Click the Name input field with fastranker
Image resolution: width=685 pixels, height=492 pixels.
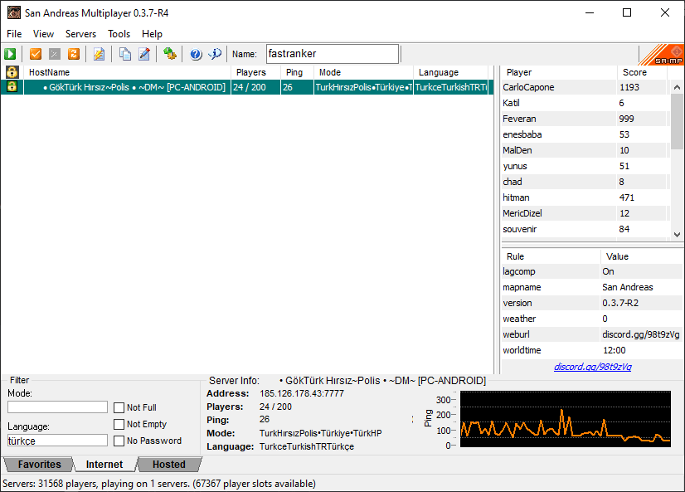(x=333, y=54)
